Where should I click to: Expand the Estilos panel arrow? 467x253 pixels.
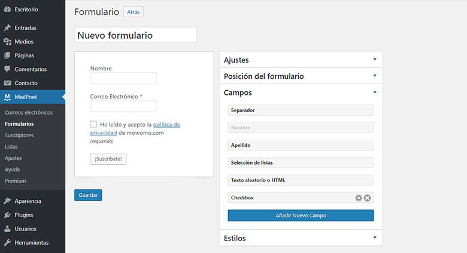(x=375, y=237)
